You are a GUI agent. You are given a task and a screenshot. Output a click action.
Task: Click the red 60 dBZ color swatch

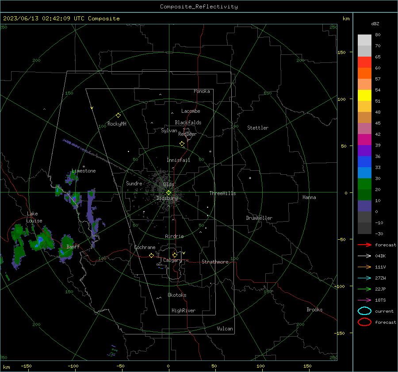coord(364,62)
